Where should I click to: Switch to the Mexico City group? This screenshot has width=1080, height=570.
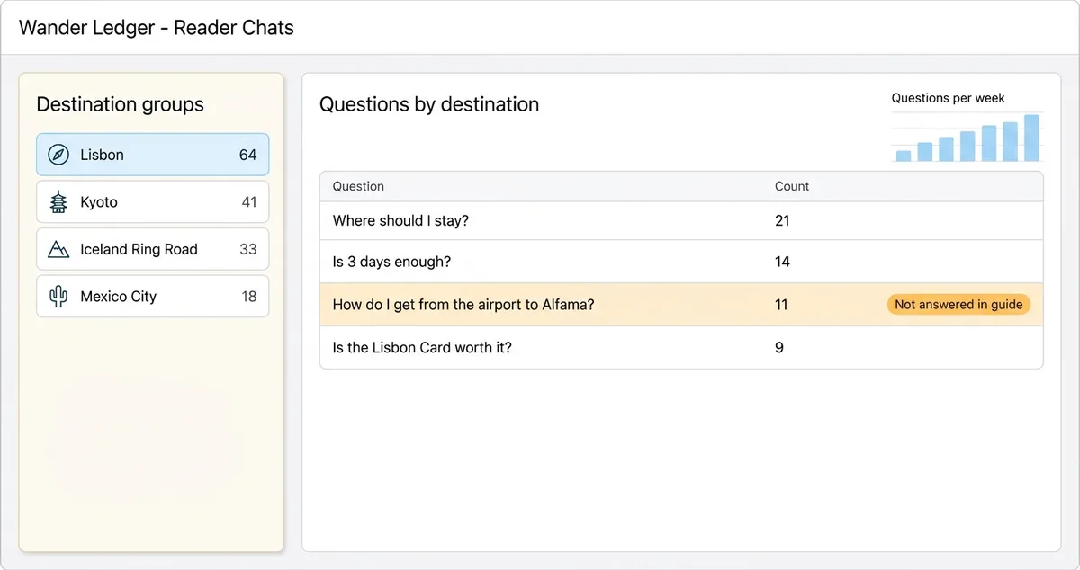click(153, 297)
